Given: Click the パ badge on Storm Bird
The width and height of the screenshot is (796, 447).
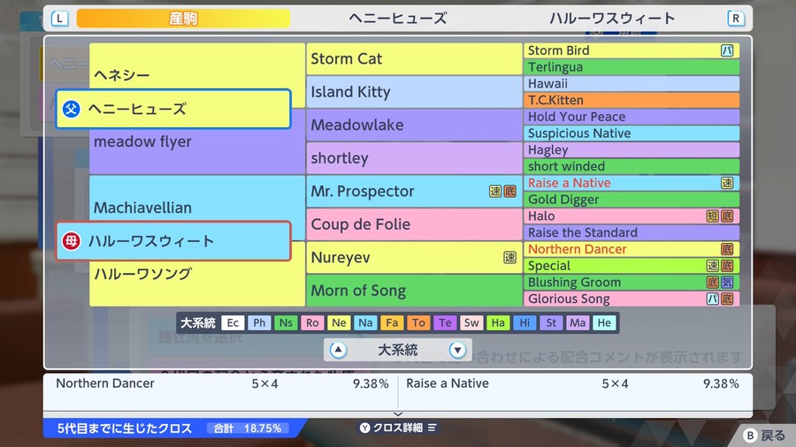Looking at the screenshot, I should (727, 50).
